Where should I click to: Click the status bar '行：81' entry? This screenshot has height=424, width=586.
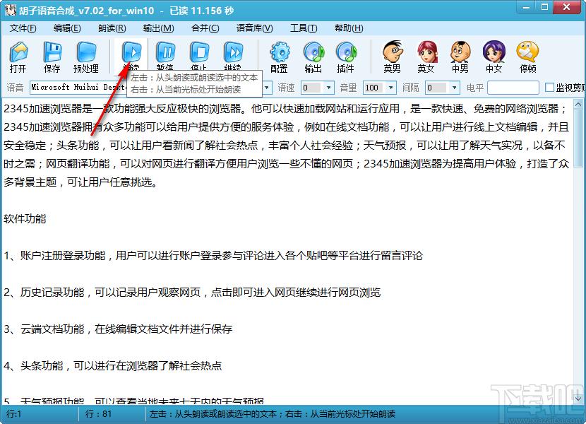pyautogui.click(x=98, y=414)
